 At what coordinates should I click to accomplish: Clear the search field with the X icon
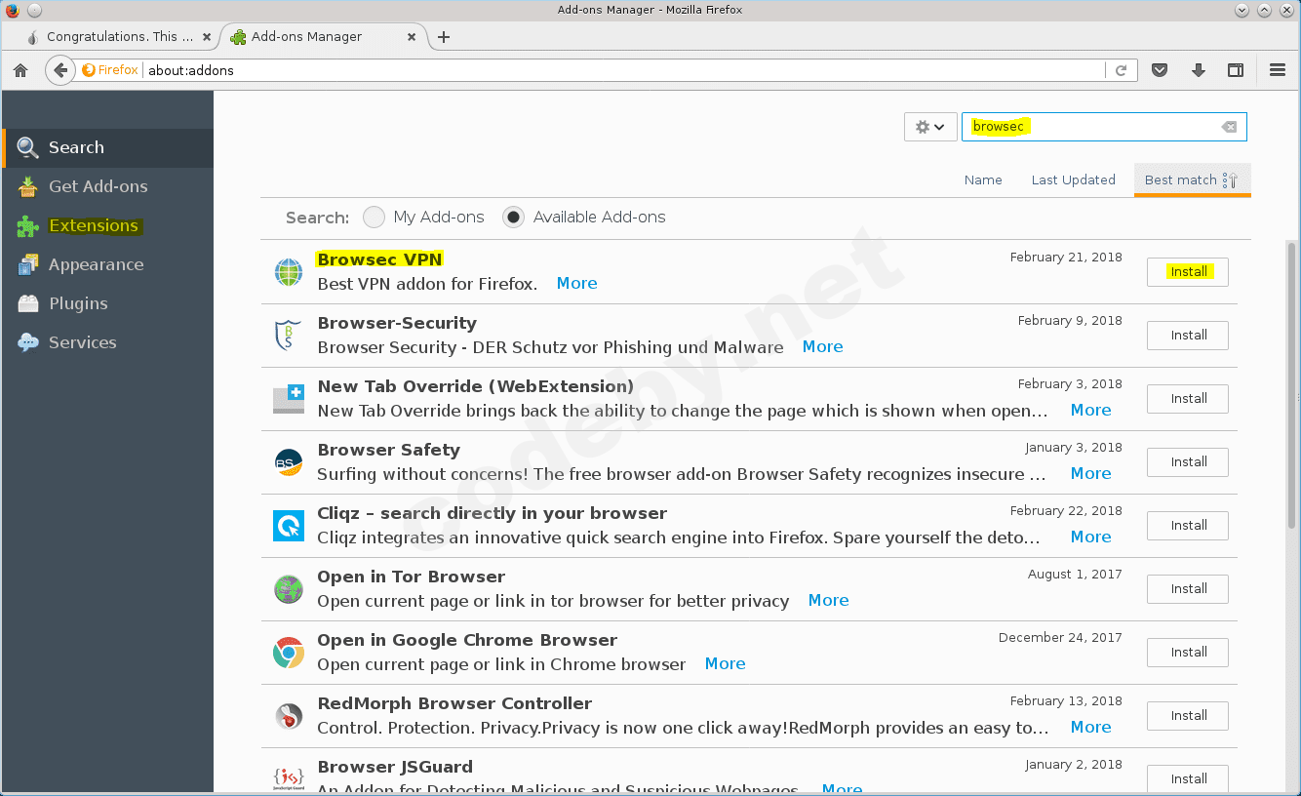click(1228, 126)
